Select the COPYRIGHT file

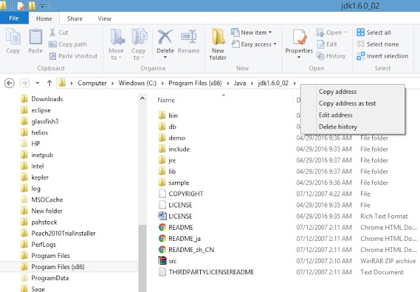click(x=186, y=194)
